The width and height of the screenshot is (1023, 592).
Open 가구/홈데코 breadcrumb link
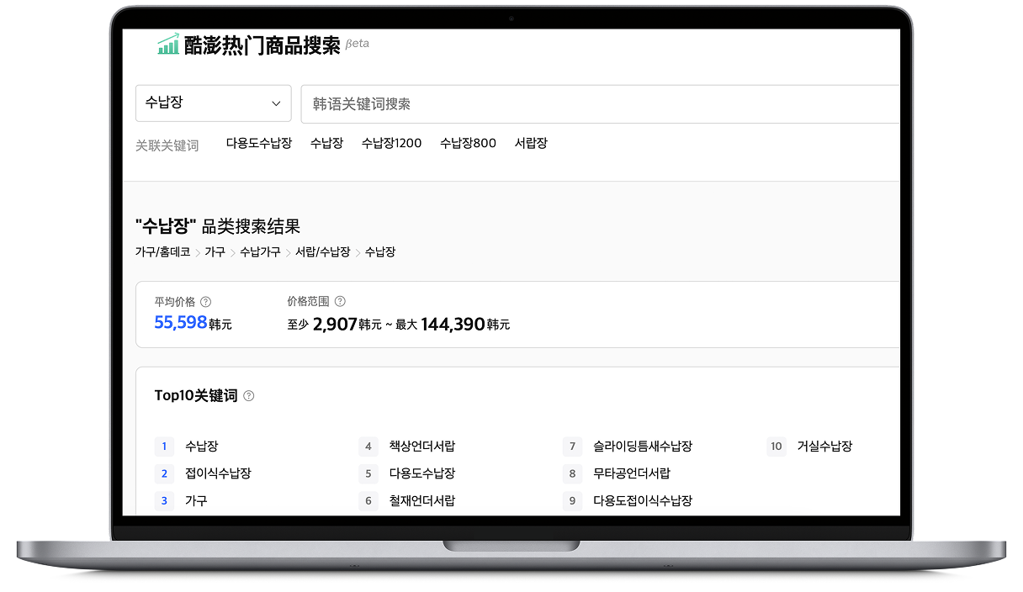(162, 252)
